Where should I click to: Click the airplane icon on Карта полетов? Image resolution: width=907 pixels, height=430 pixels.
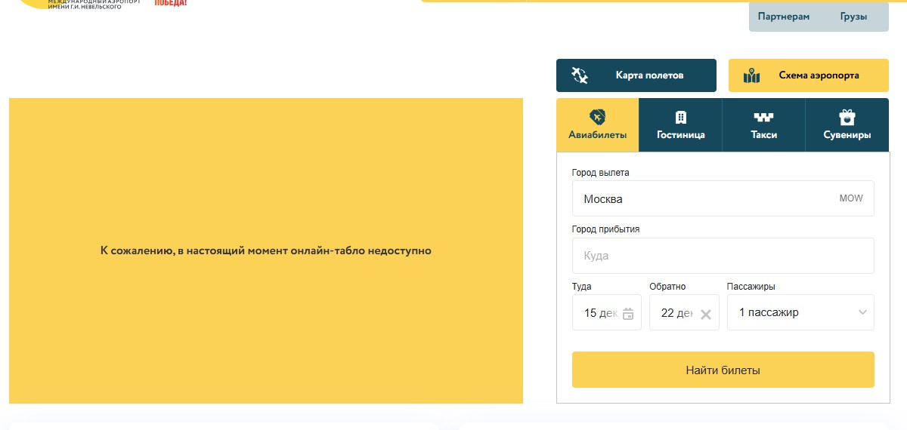tap(580, 75)
